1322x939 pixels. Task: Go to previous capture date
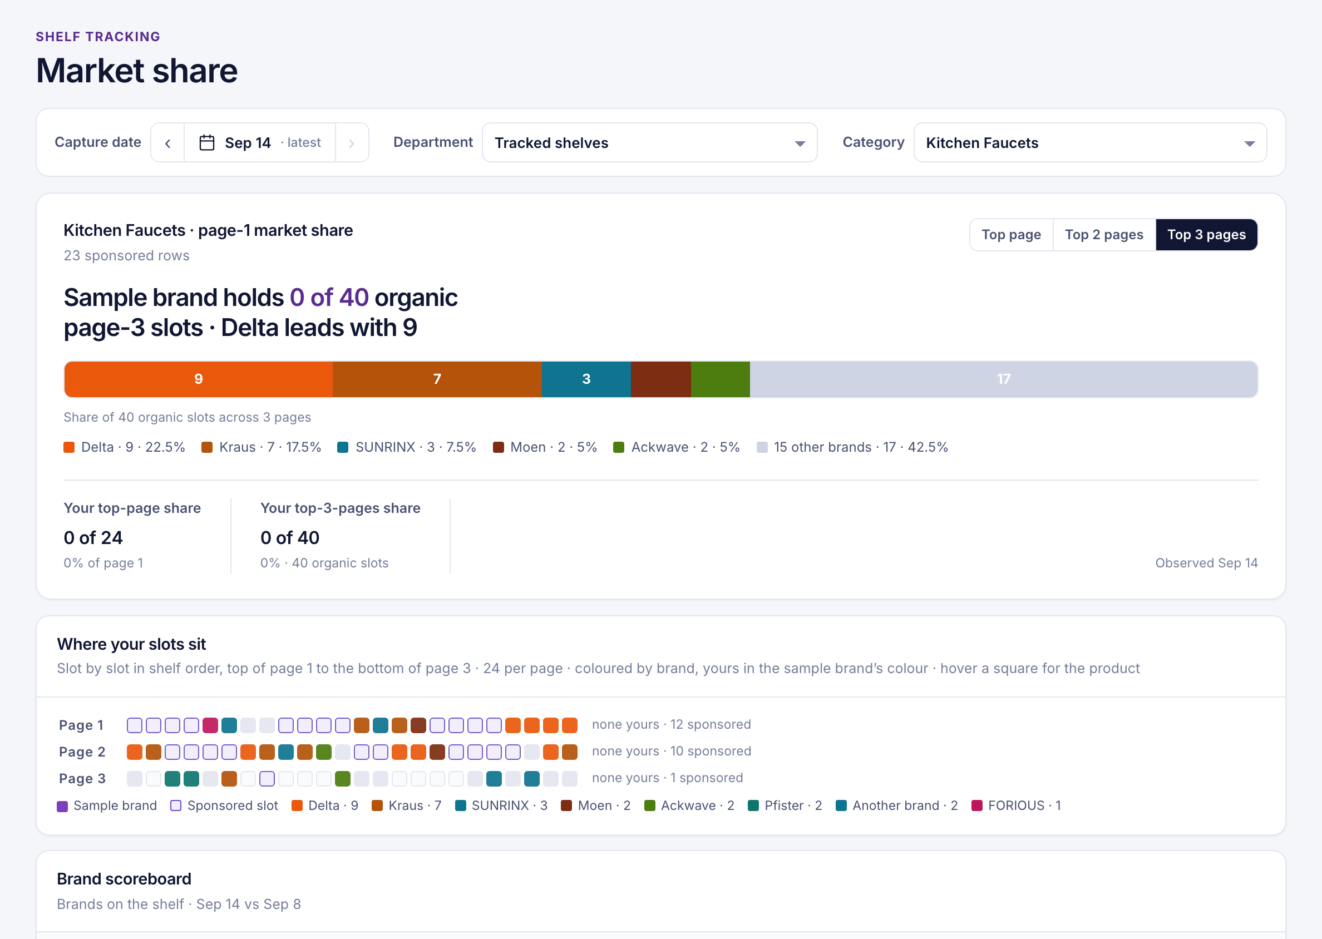[167, 143]
